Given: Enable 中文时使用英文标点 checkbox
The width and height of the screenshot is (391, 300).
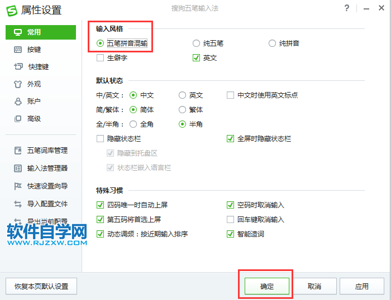Looking at the screenshot, I should coord(230,95).
